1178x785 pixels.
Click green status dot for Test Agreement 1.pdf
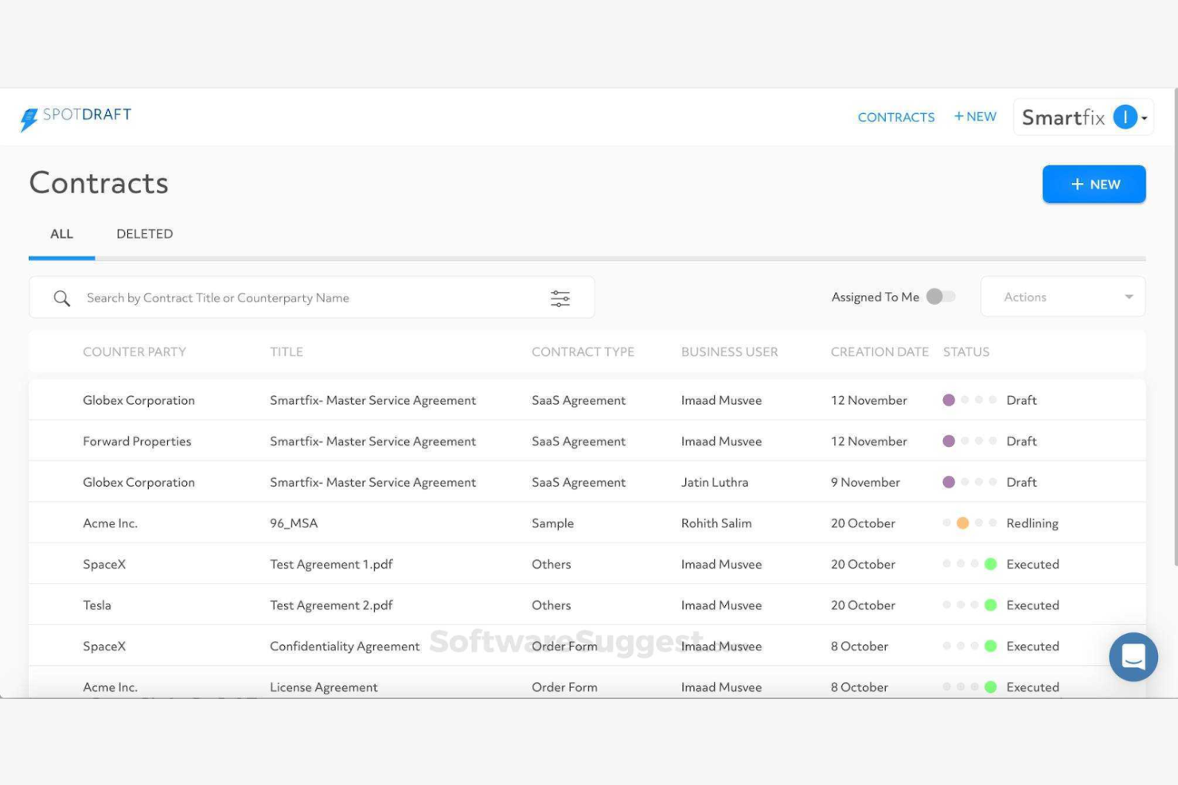[x=990, y=564]
